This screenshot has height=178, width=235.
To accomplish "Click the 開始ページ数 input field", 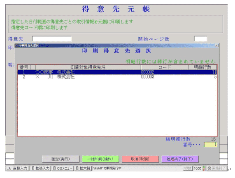I will pyautogui.click(x=200, y=39).
